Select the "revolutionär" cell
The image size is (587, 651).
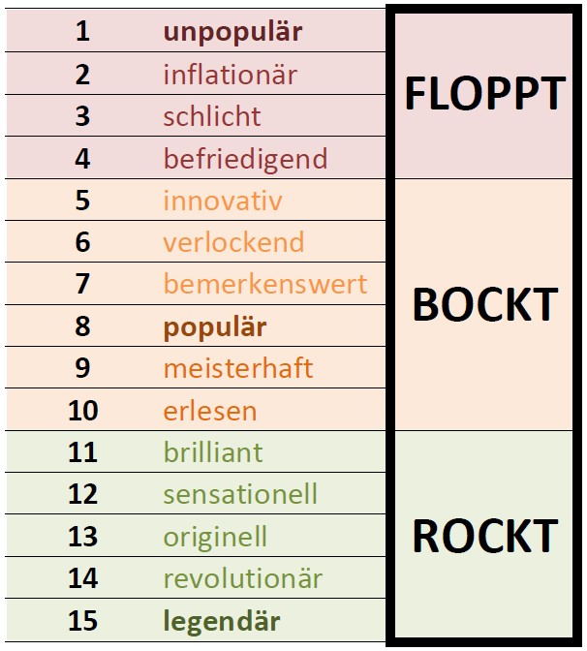(x=242, y=579)
